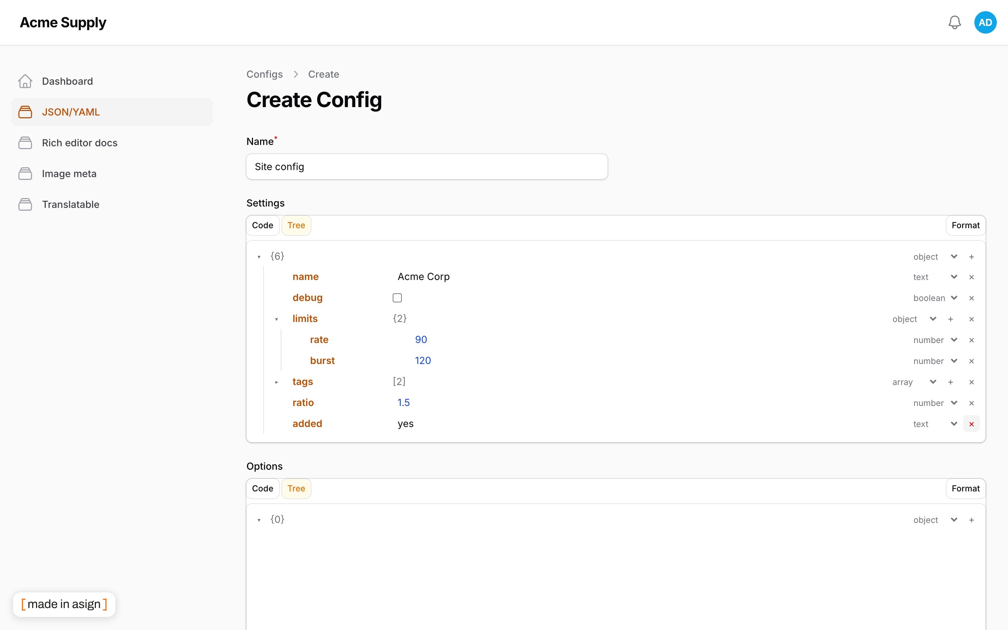Viewport: 1008px width, 630px height.
Task: Collapse the Options root {0} node
Action: [259, 520]
